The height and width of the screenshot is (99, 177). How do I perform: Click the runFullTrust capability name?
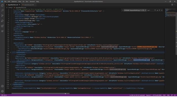tap(117, 88)
